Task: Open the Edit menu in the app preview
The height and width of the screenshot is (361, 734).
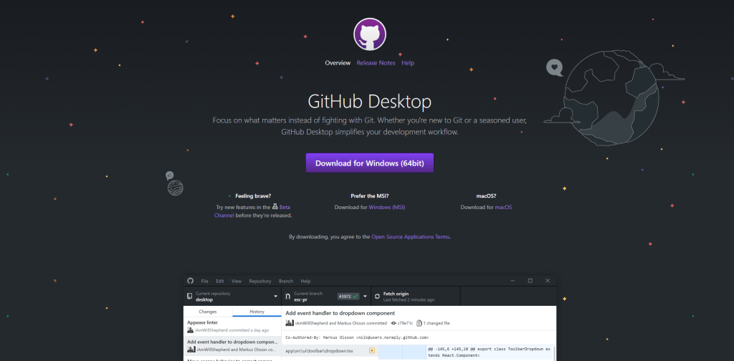Action: click(x=220, y=281)
